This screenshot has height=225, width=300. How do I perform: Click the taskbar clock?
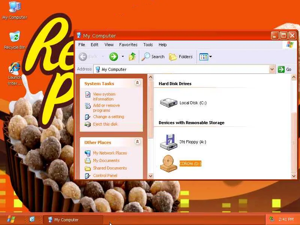click(286, 219)
